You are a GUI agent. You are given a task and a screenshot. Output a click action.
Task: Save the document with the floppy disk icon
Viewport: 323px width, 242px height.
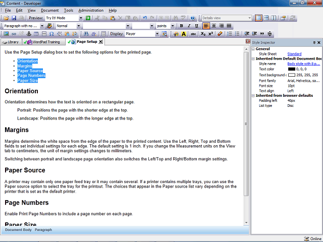pyautogui.click(x=14, y=18)
